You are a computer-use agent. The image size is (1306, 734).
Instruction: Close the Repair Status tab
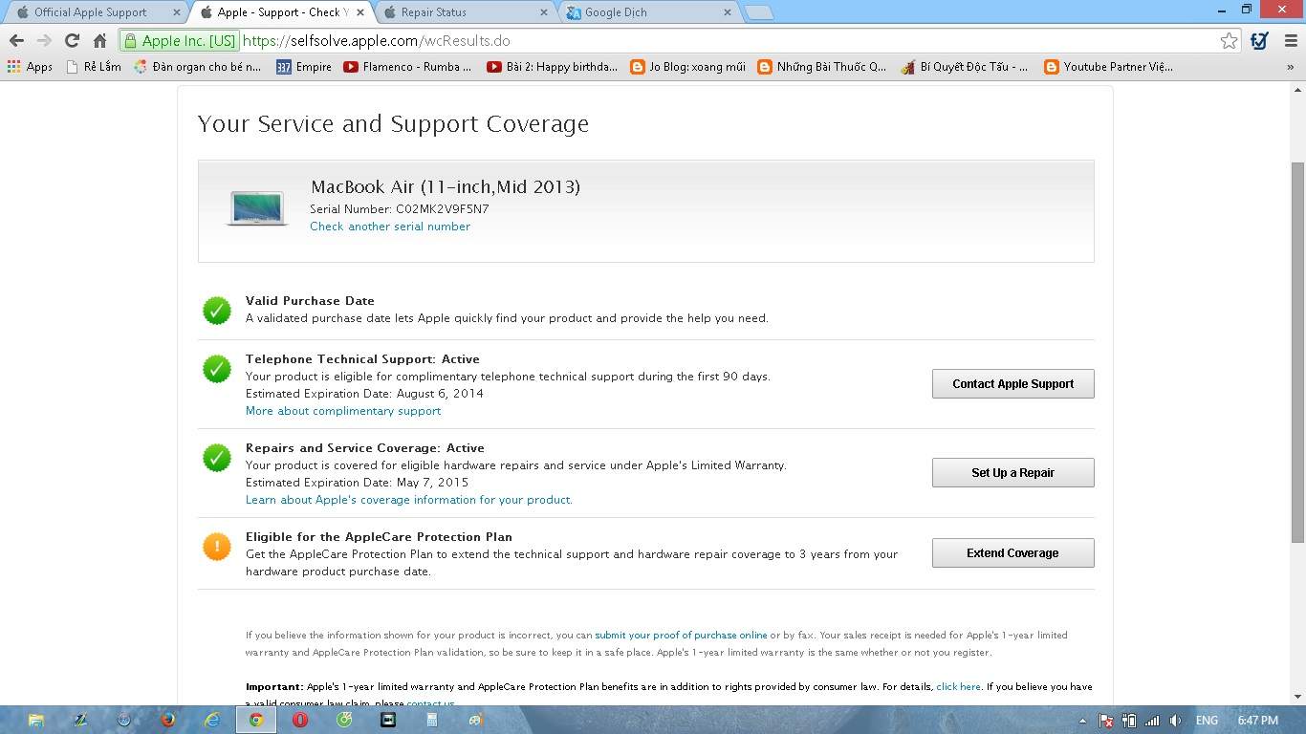pos(544,12)
